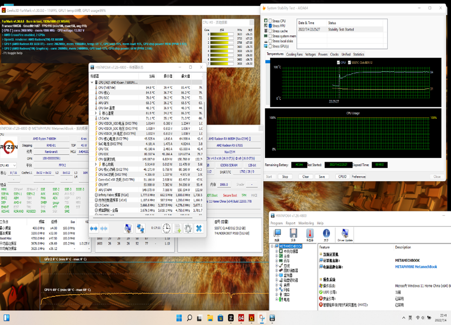Click the Clear button in AIDA64
Screen dimensions: 451x325
click(x=305, y=177)
